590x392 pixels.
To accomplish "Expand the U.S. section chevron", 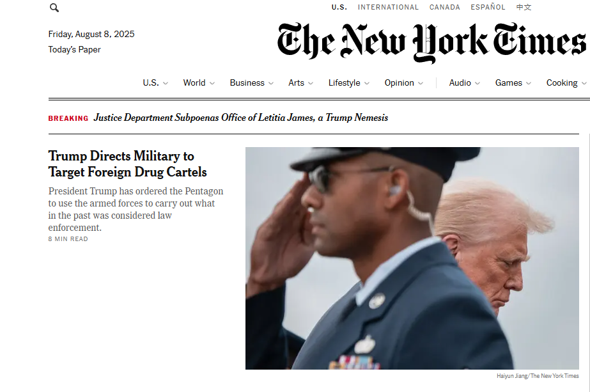I will (165, 83).
